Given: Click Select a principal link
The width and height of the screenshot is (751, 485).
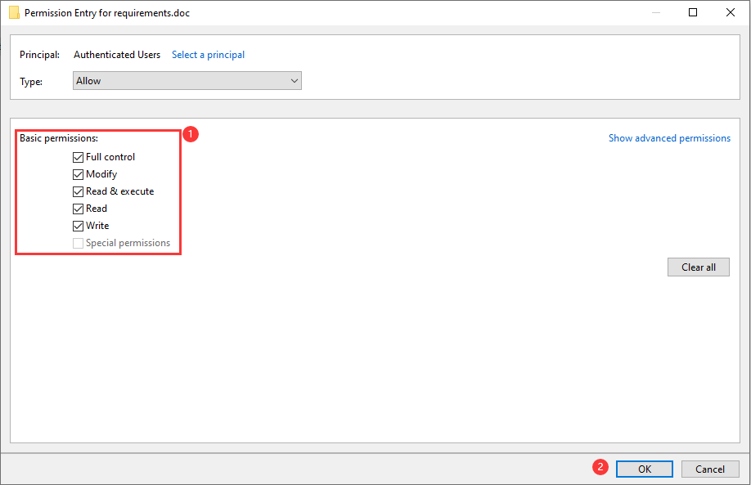Looking at the screenshot, I should (209, 55).
